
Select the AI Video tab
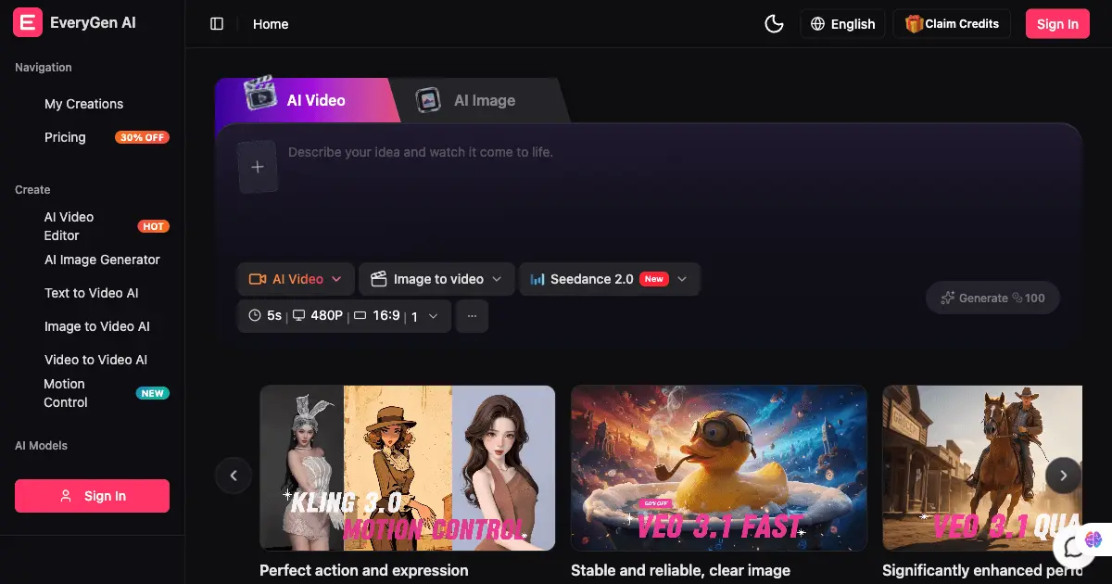307,100
